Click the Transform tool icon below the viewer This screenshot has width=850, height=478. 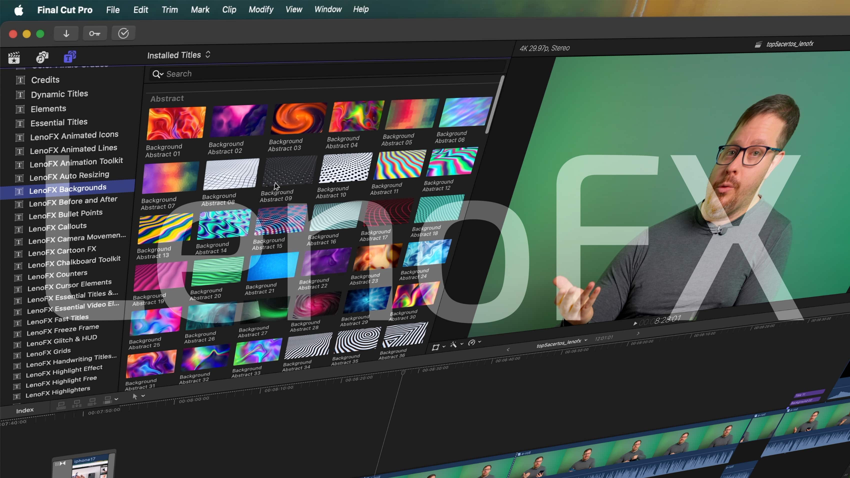(x=435, y=347)
